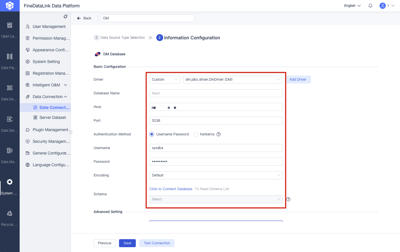
Task: Select the Kerberos radio button
Action: coord(196,134)
